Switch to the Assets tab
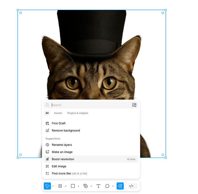 tap(58, 113)
